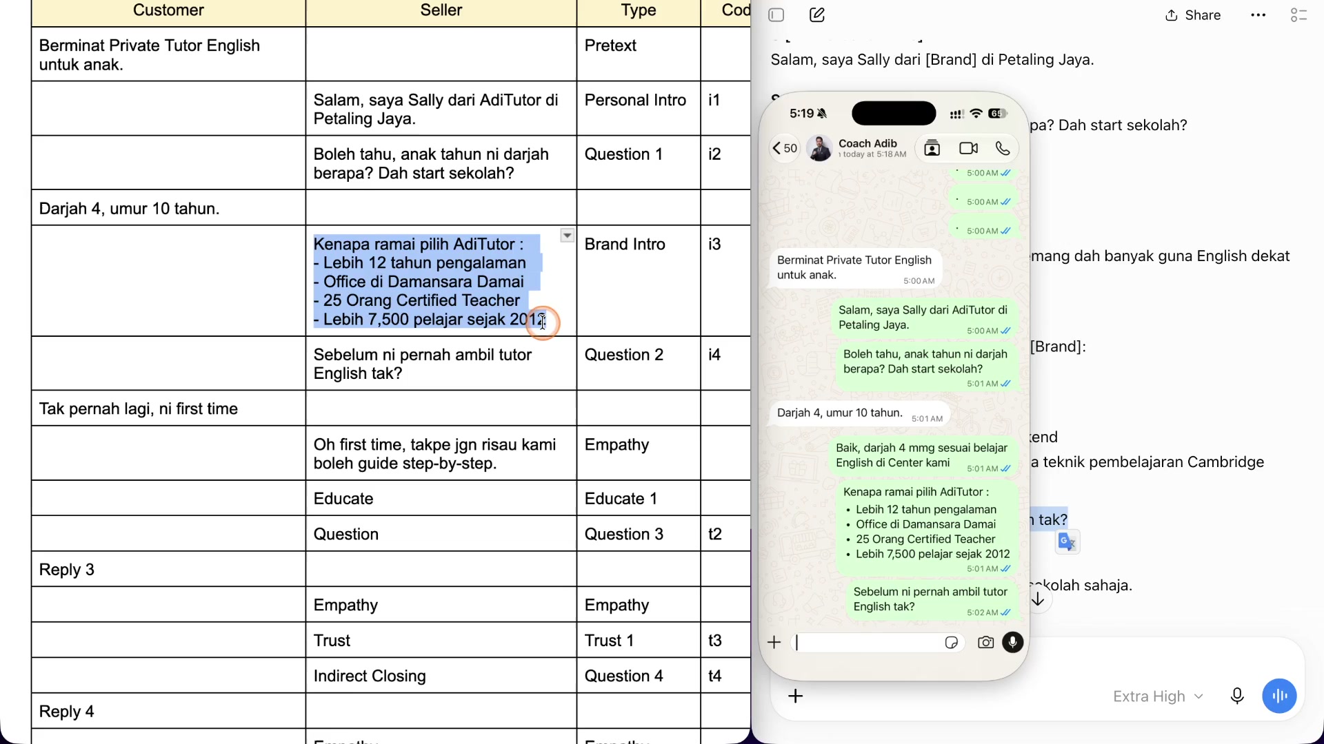This screenshot has width=1324, height=744.
Task: Click the Trust 1 type cell
Action: (x=639, y=641)
